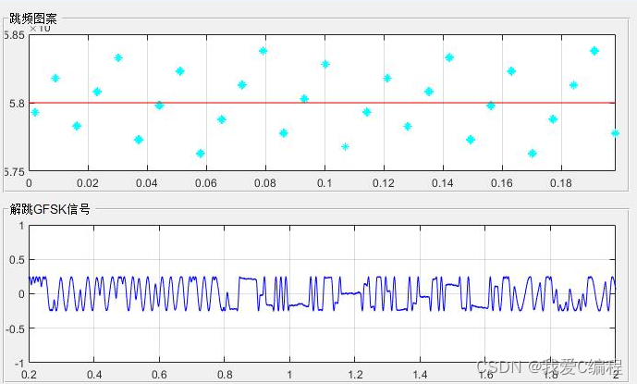637x384 pixels.
Task: Click the -0.5 y-axis label in bottom plot
Action: coord(16,328)
